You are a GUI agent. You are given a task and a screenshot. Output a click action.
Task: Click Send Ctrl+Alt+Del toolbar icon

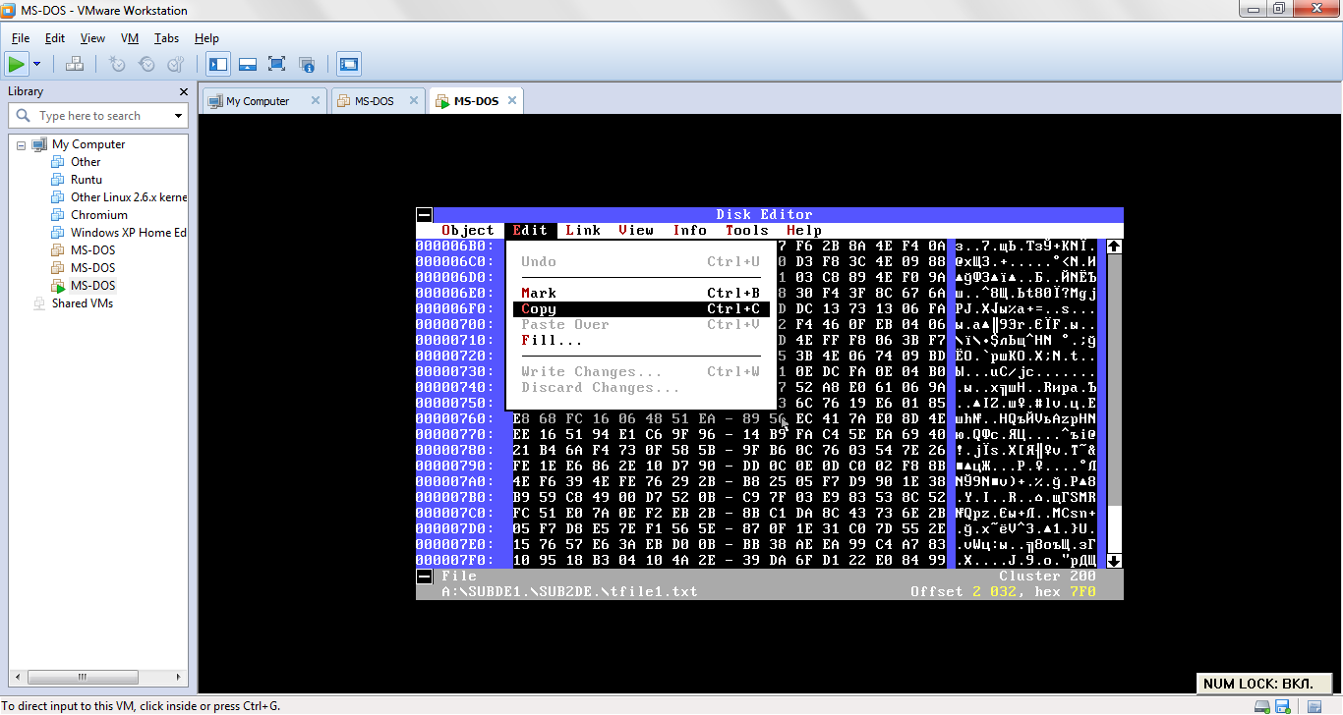tap(75, 65)
